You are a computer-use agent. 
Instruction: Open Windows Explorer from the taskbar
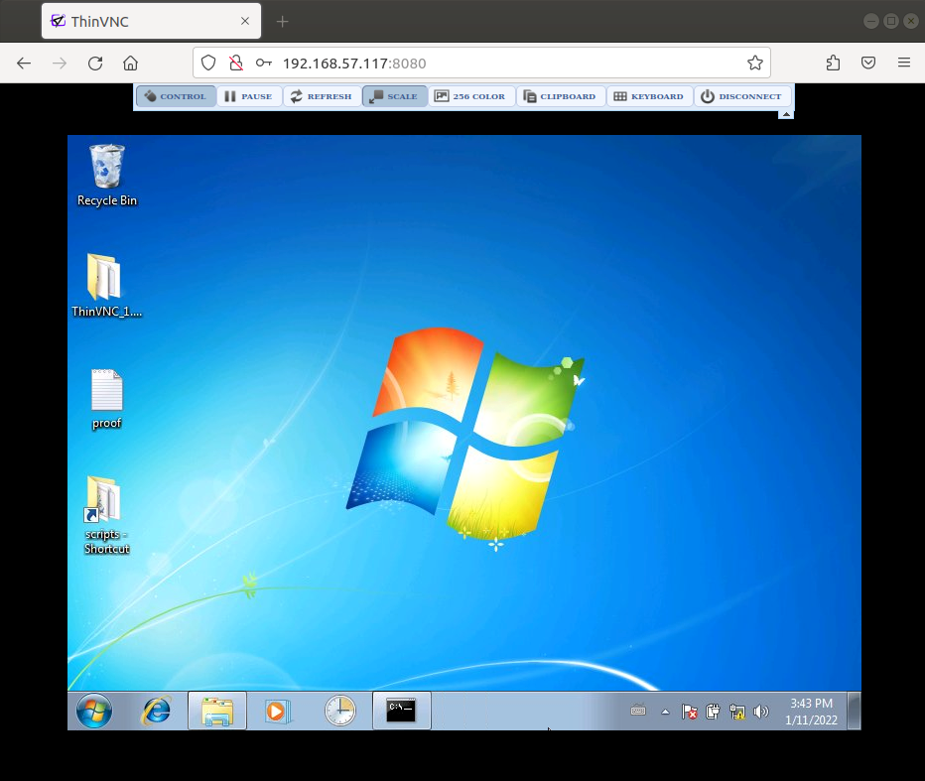(217, 711)
